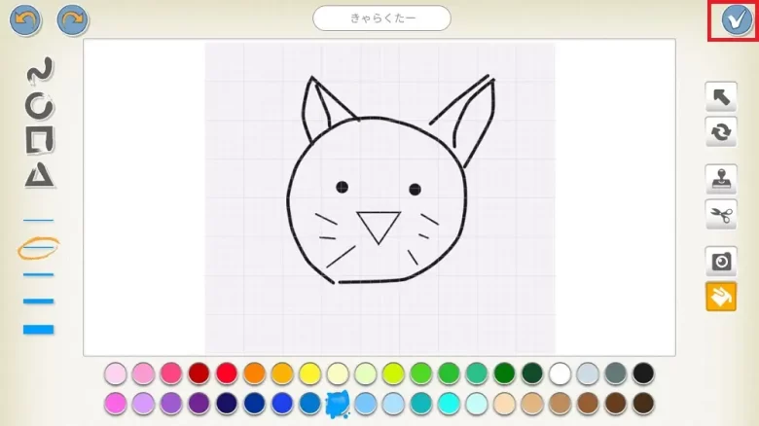Select the arrow move tool

point(721,96)
